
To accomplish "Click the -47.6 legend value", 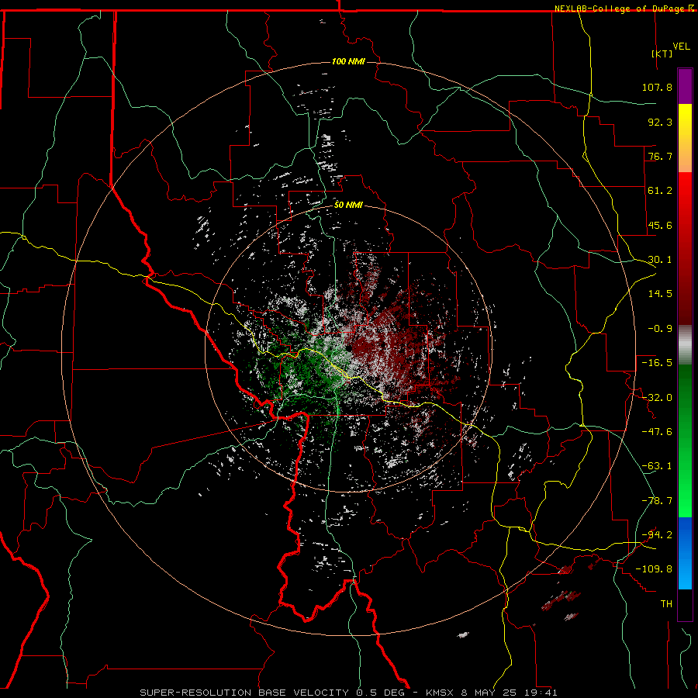I will pos(657,432).
